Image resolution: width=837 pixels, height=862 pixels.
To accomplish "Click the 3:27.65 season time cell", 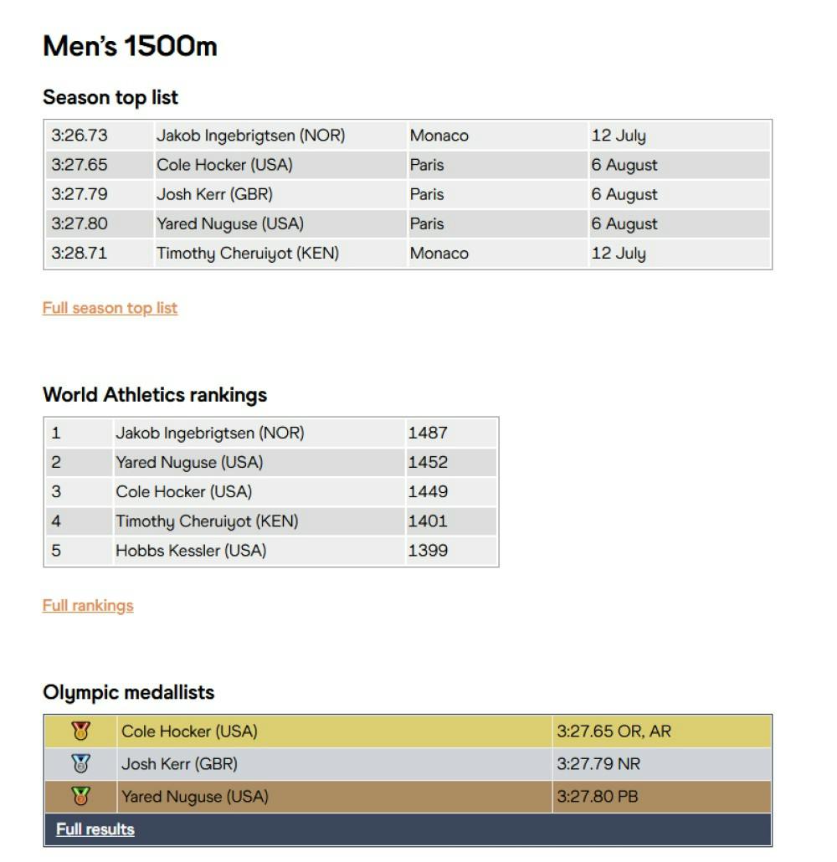I will pyautogui.click(x=80, y=165).
